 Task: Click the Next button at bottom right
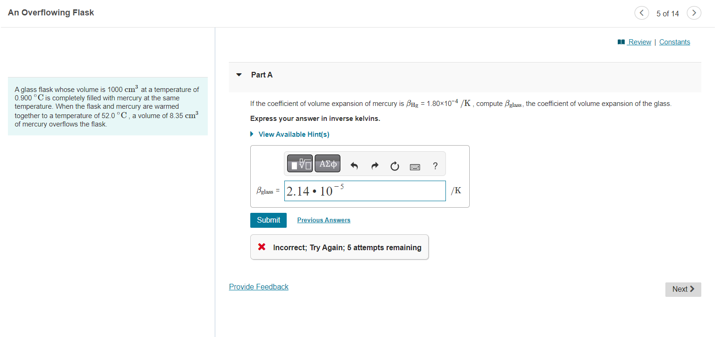[x=683, y=289]
